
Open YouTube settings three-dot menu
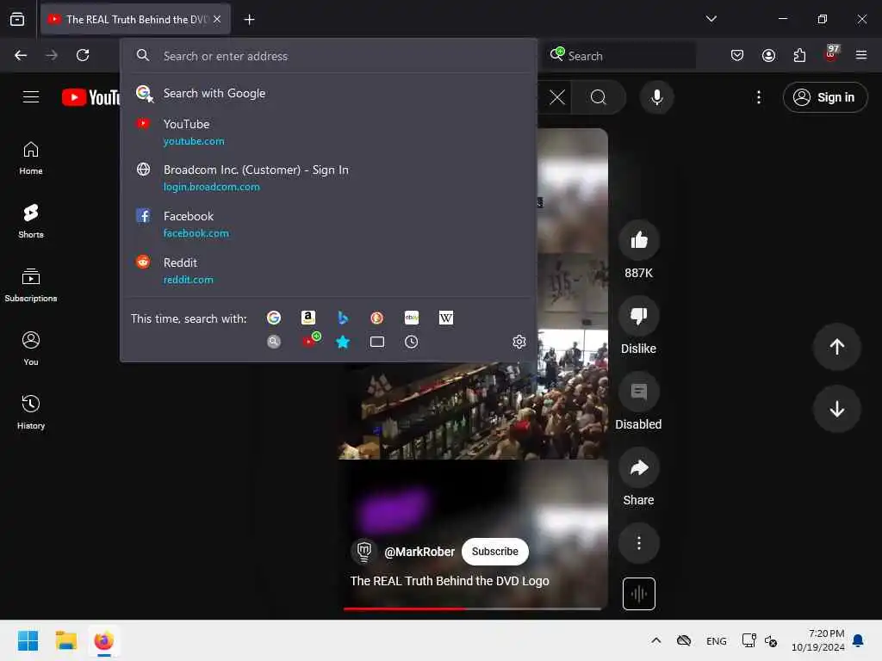(759, 97)
